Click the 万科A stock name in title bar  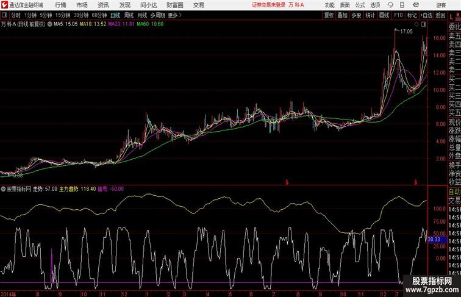pos(296,5)
